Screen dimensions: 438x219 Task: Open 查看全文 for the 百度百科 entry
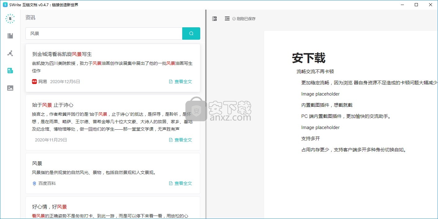pos(180,183)
